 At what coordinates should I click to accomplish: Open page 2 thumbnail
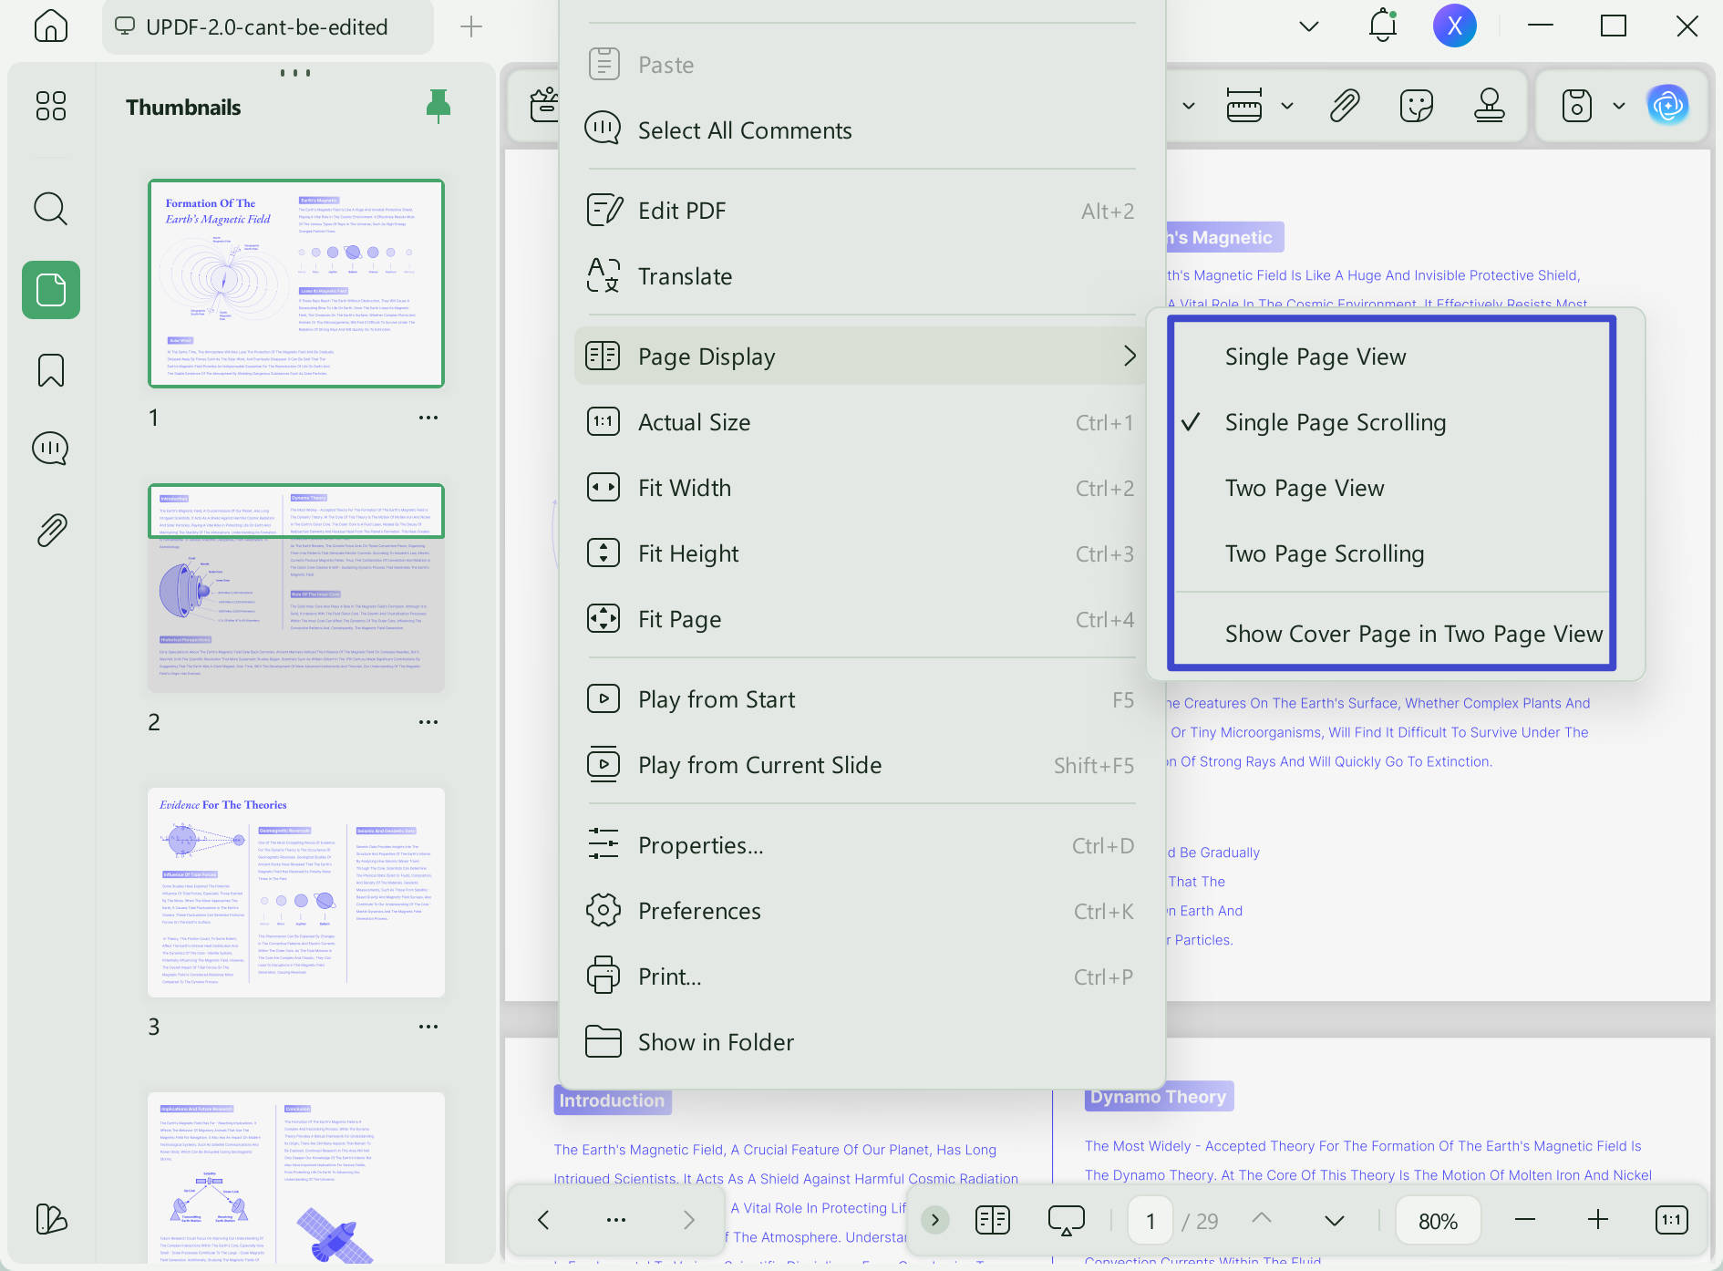296,588
